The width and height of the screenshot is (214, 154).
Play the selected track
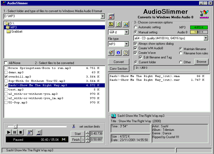click(x=8, y=132)
